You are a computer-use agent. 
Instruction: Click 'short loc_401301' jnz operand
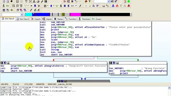coord(62,55)
